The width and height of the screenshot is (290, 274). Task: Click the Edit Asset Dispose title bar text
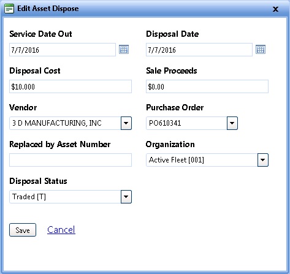48,9
